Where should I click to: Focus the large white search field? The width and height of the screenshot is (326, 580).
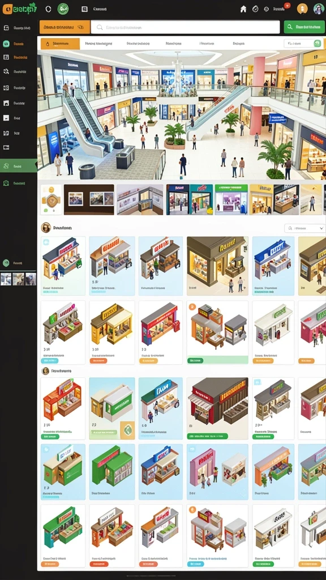[x=185, y=27]
